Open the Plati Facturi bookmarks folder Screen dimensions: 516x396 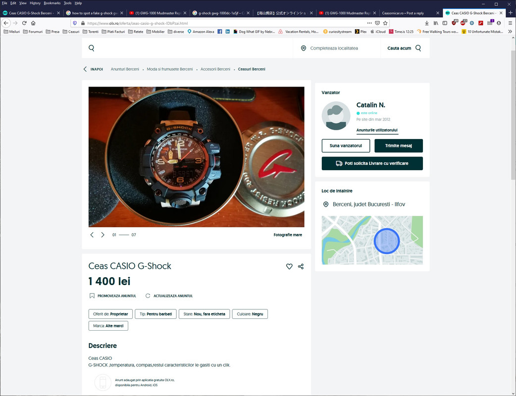coord(113,32)
